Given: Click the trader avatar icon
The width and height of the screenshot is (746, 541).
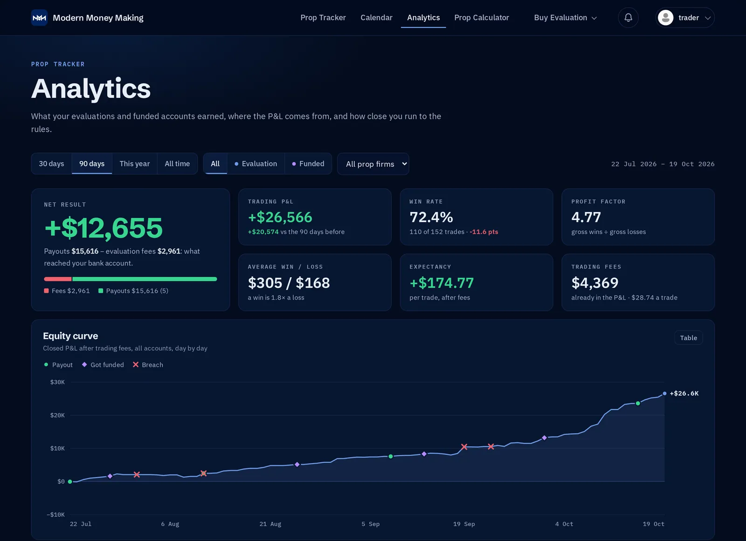Looking at the screenshot, I should [665, 18].
